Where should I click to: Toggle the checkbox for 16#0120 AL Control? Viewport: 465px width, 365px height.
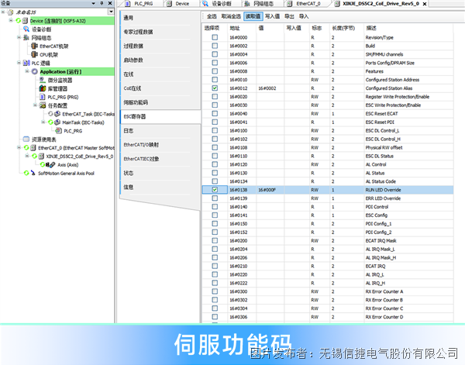[x=215, y=164]
